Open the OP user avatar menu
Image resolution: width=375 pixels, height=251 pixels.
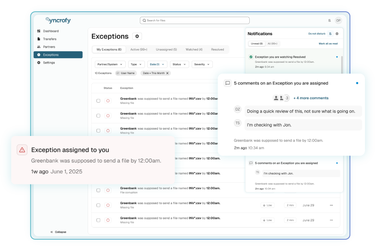338,20
